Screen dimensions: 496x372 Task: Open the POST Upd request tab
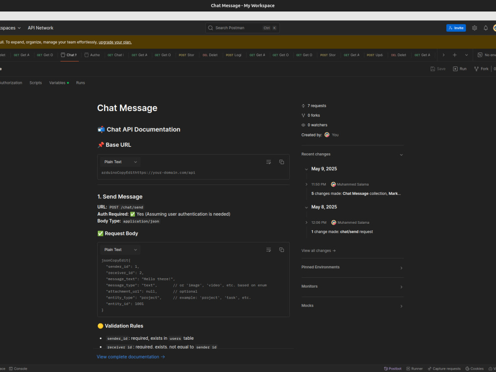374,55
